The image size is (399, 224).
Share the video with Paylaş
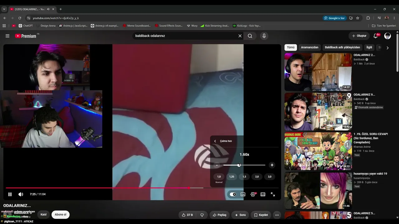point(219,215)
